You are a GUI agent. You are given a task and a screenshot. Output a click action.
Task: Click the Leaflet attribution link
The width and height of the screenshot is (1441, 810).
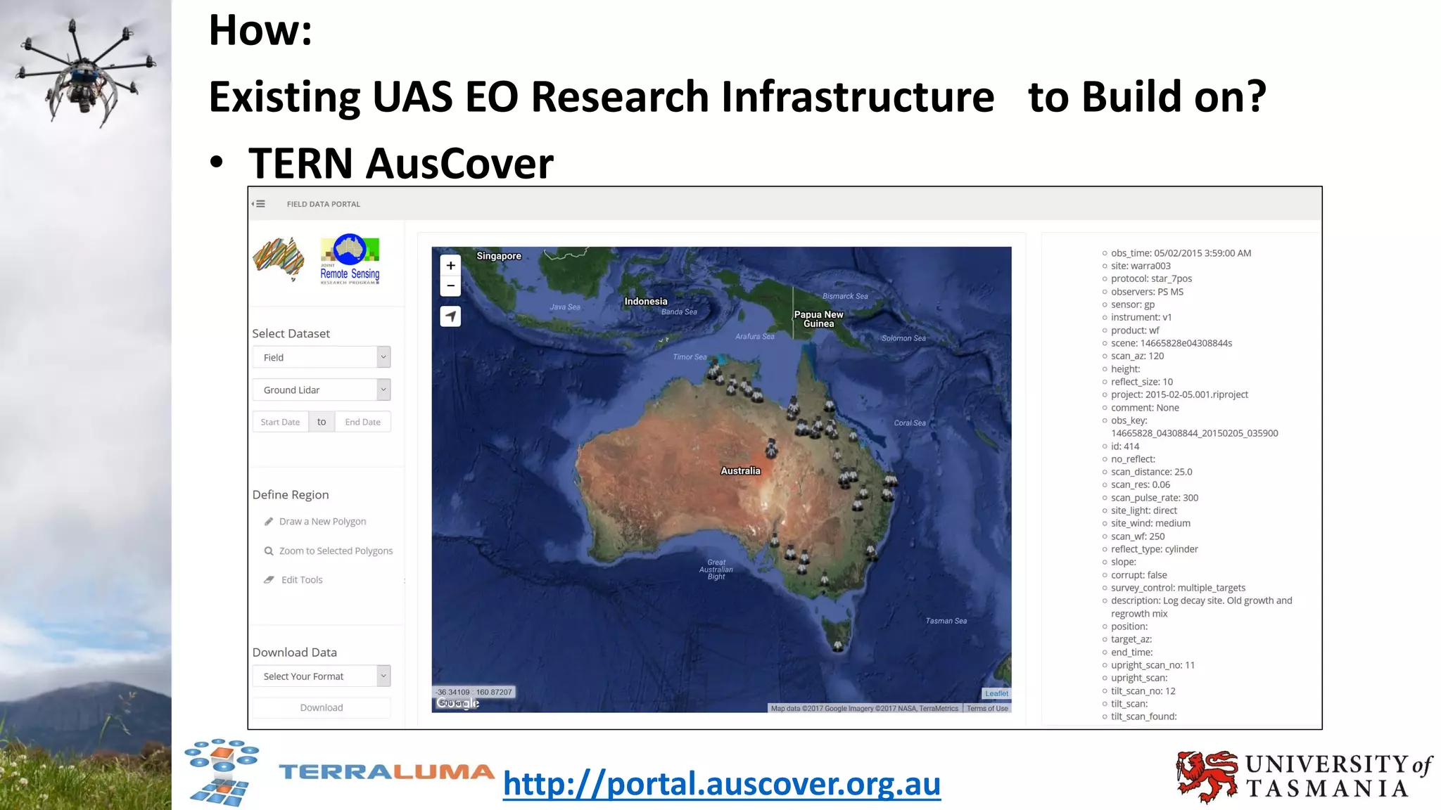pos(996,693)
